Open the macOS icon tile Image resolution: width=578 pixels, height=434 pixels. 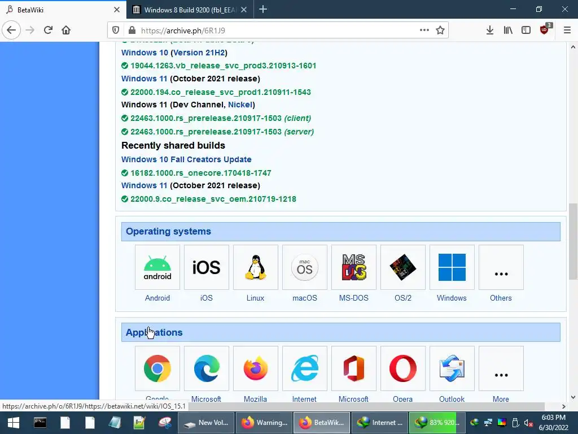pyautogui.click(x=304, y=267)
